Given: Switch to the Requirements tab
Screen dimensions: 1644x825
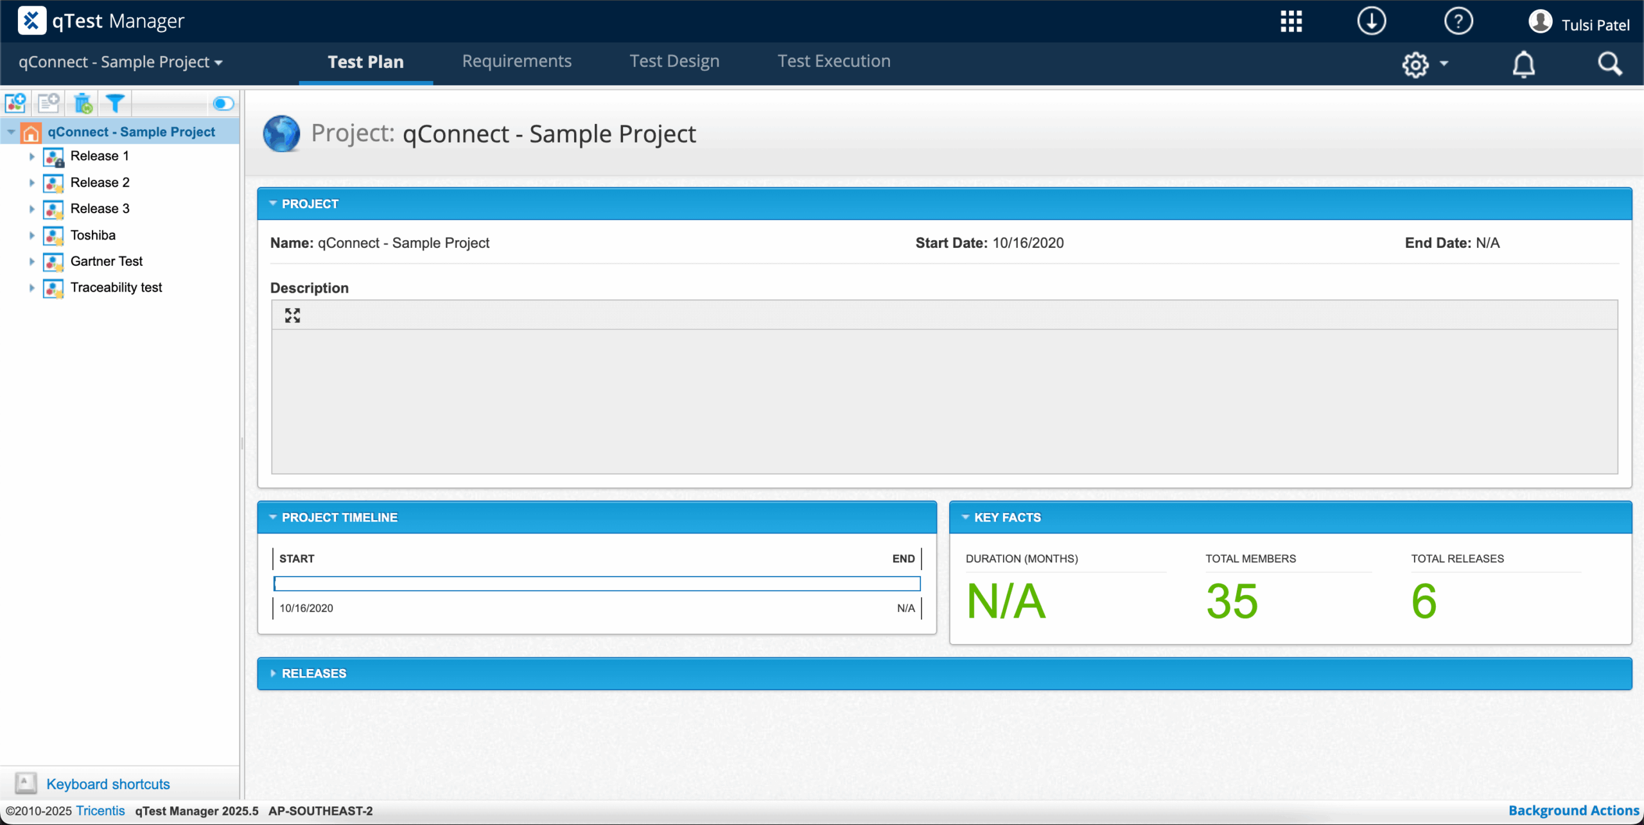Looking at the screenshot, I should coord(516,61).
